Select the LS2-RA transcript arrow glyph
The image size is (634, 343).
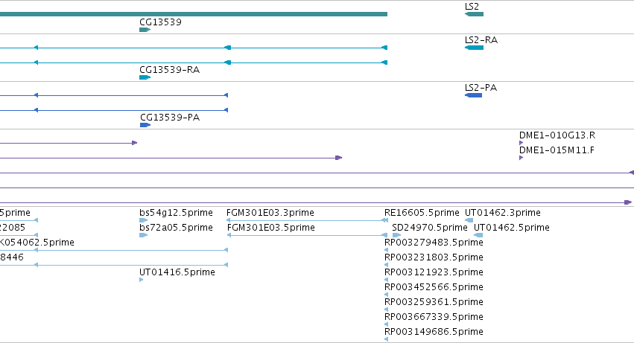(474, 48)
